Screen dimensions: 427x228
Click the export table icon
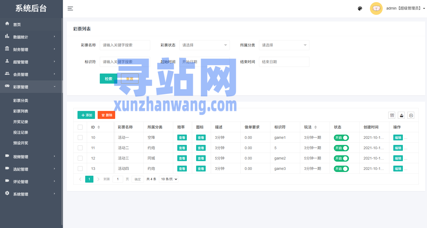(401, 115)
